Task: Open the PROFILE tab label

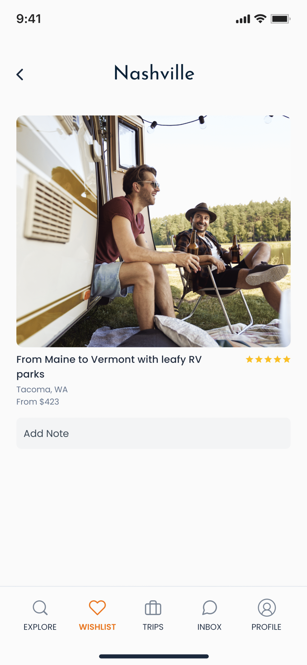Action: [x=266, y=627]
